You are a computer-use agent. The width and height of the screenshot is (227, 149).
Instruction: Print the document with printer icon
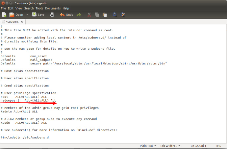pyautogui.click(x=52, y=14)
